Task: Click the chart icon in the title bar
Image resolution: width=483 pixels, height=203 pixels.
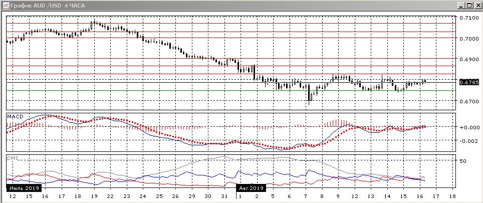Action: [5, 5]
